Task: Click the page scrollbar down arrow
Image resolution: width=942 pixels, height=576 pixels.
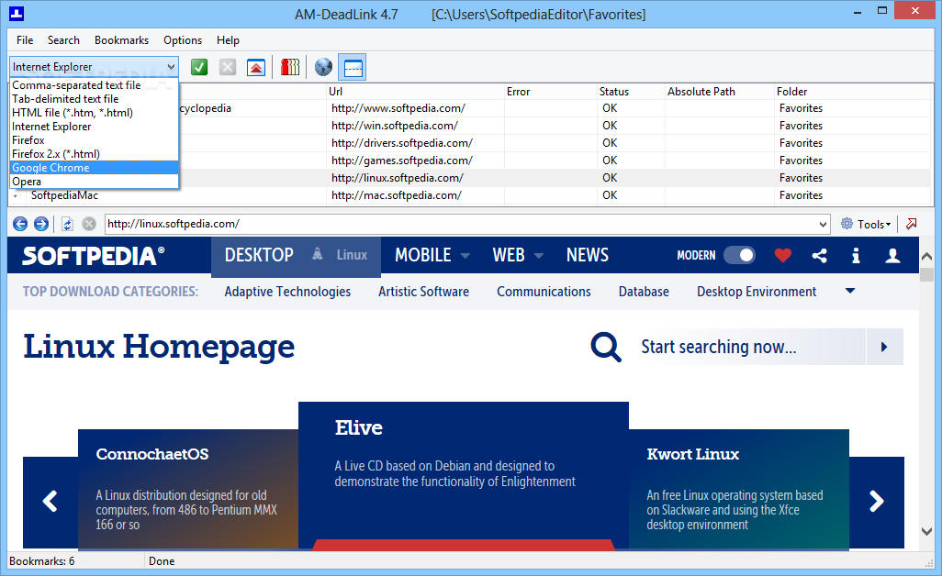Action: [927, 532]
